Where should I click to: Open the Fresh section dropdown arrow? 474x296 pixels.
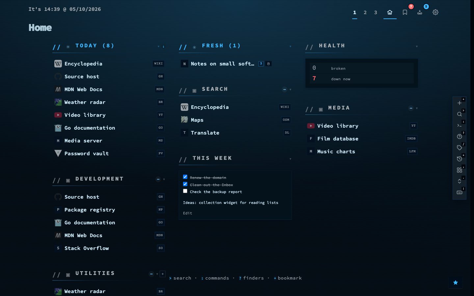tap(290, 46)
